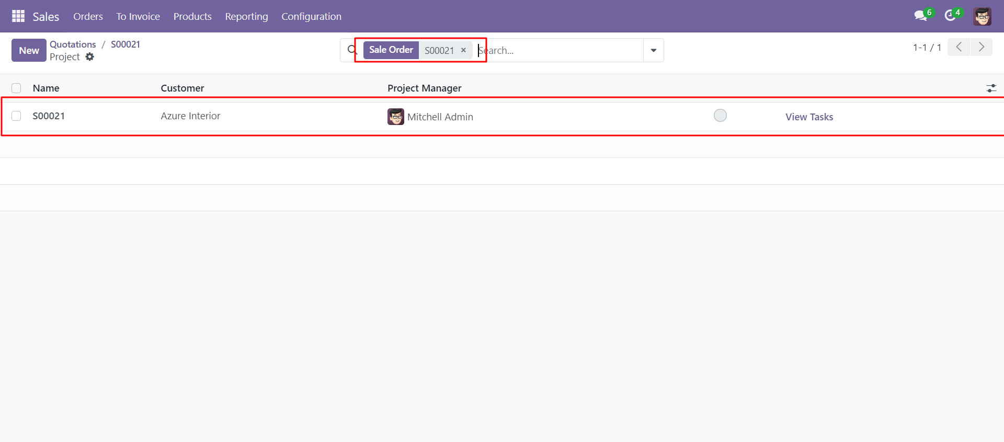The height and width of the screenshot is (442, 1004).
Task: Click into the Search input field
Action: pyautogui.click(x=560, y=50)
